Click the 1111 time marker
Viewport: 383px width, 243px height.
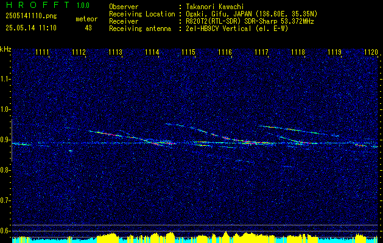point(42,52)
